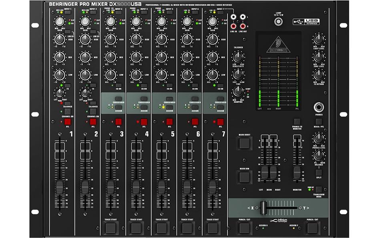The image size is (379, 238).
Task: Click the Transform Mode button
Action: [319, 189]
